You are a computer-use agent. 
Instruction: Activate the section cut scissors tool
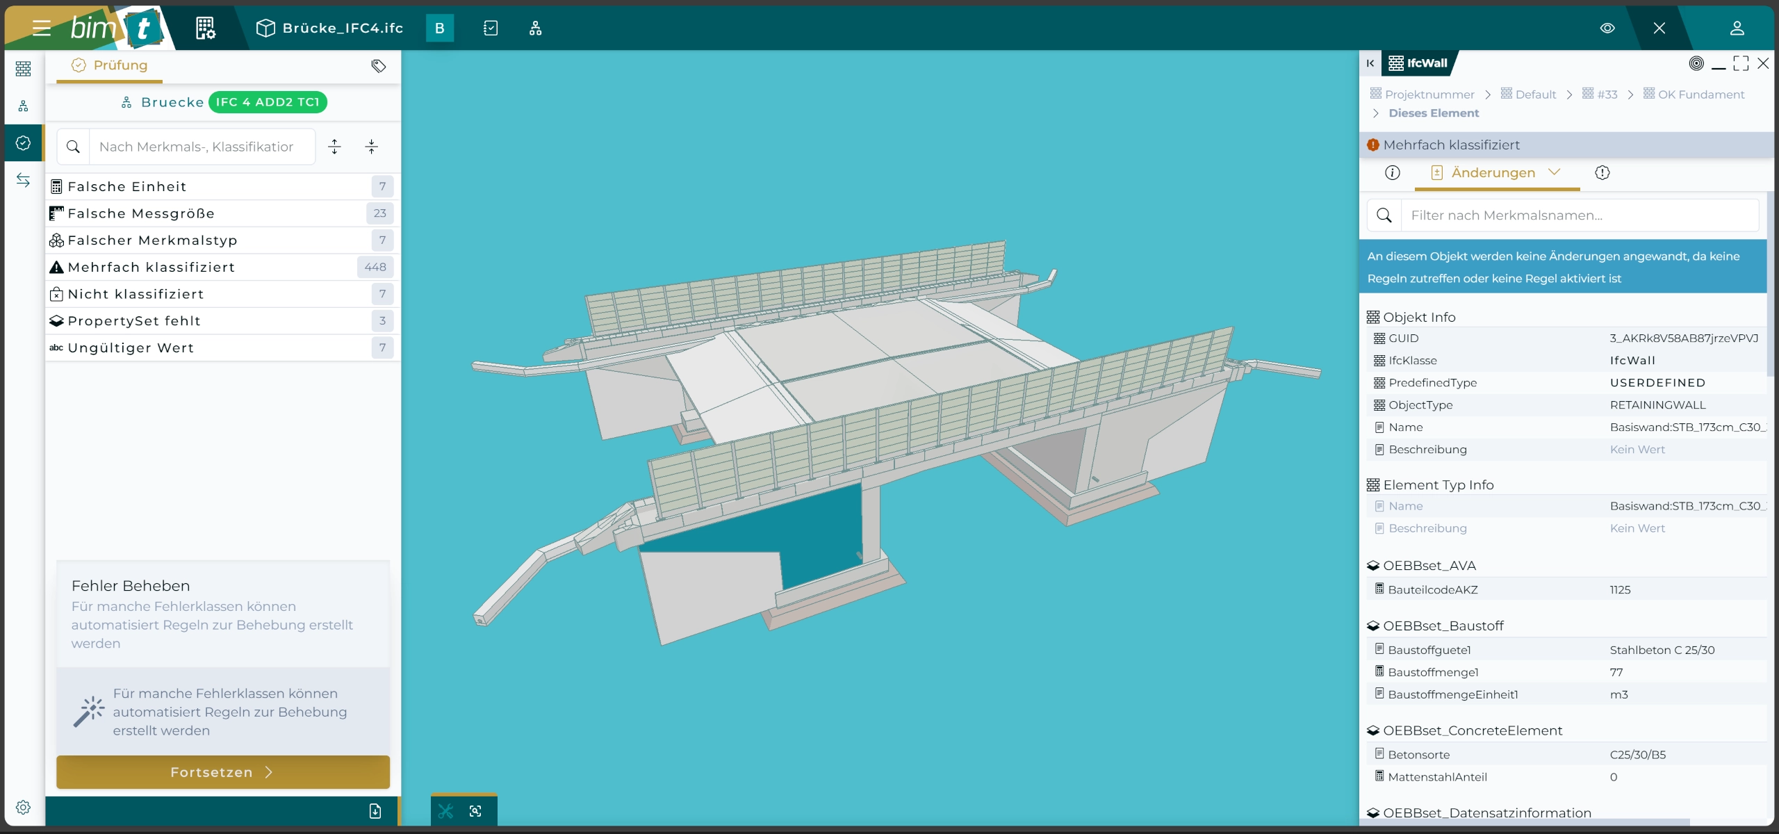coord(445,811)
